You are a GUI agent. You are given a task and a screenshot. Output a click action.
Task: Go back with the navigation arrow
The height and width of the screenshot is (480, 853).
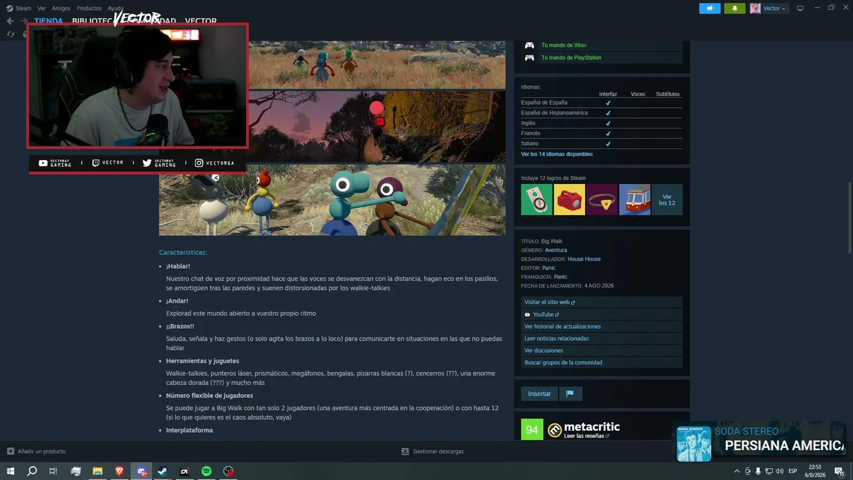tap(10, 21)
